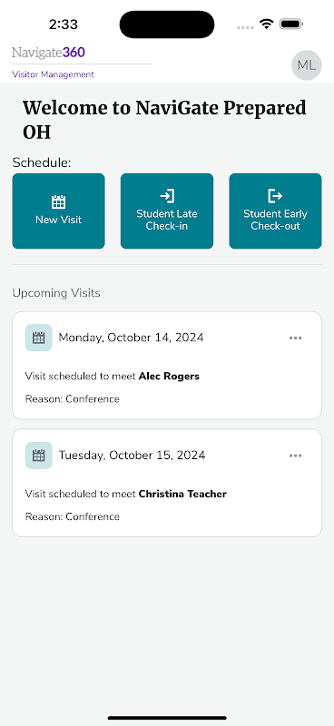Screen dimensions: 334x726
Task: Open the ML profile avatar
Action: [306, 65]
